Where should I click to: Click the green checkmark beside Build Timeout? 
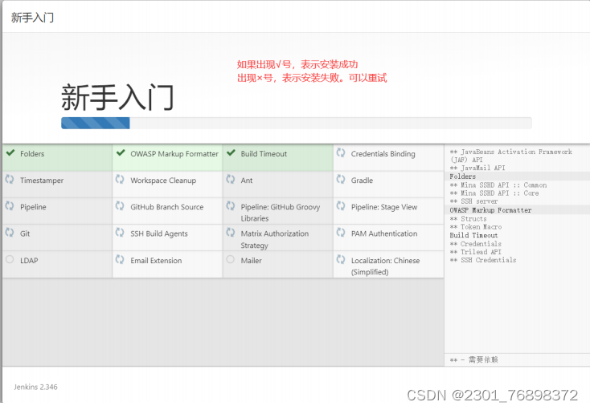click(231, 152)
